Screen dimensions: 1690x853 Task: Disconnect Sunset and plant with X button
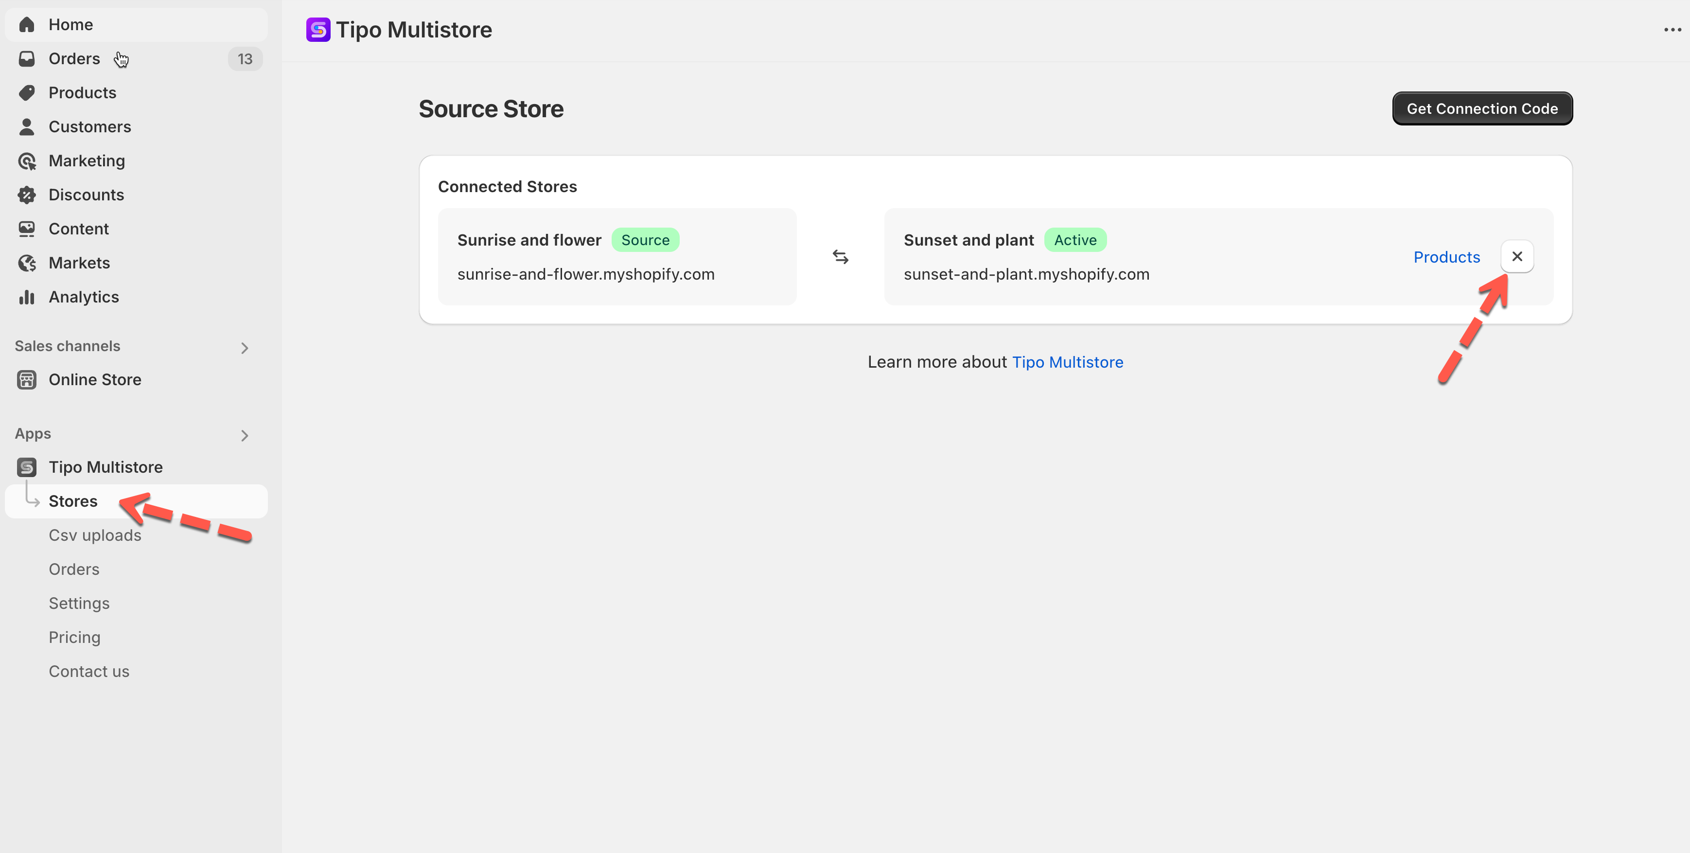coord(1517,257)
